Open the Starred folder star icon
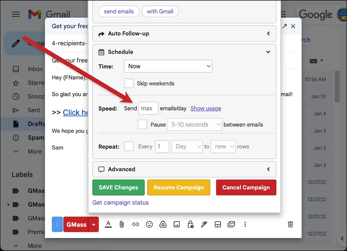347x251 pixels. pos(16,83)
